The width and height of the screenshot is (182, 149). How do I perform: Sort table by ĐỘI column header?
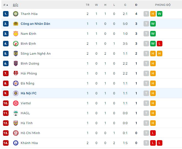[15, 5]
